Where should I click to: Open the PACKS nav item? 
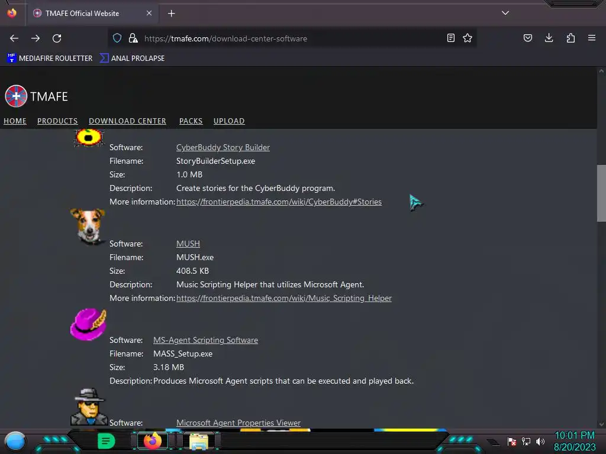[x=191, y=121]
